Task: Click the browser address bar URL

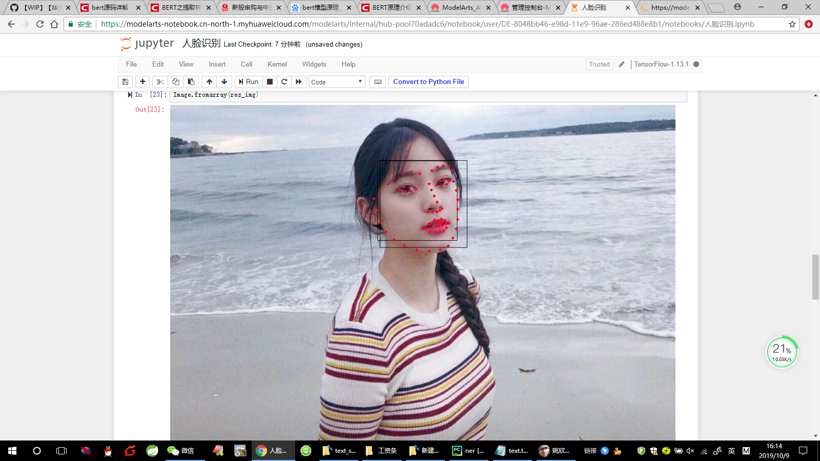Action: (x=427, y=24)
